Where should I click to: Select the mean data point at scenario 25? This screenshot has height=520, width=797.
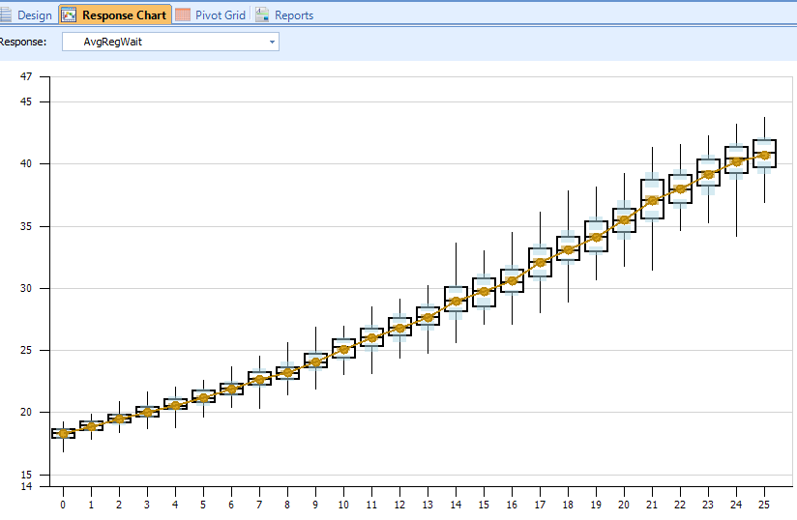[764, 155]
